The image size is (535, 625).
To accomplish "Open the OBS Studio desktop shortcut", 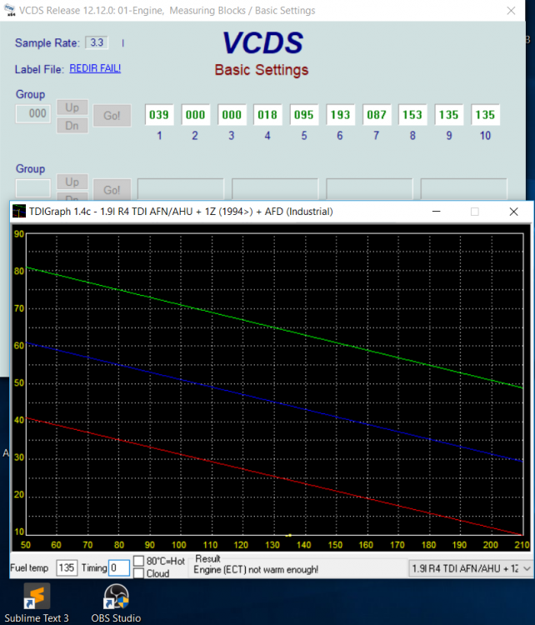I will tap(116, 602).
